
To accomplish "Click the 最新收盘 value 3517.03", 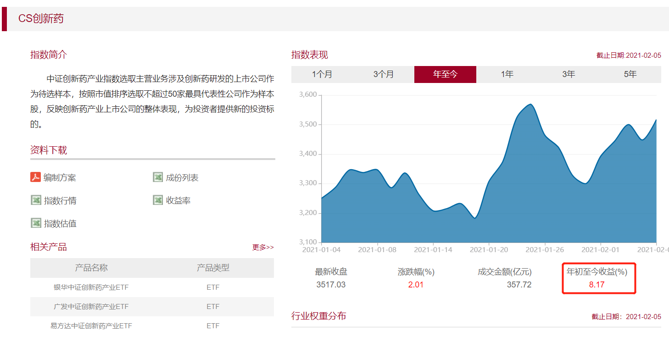I will pos(331,285).
